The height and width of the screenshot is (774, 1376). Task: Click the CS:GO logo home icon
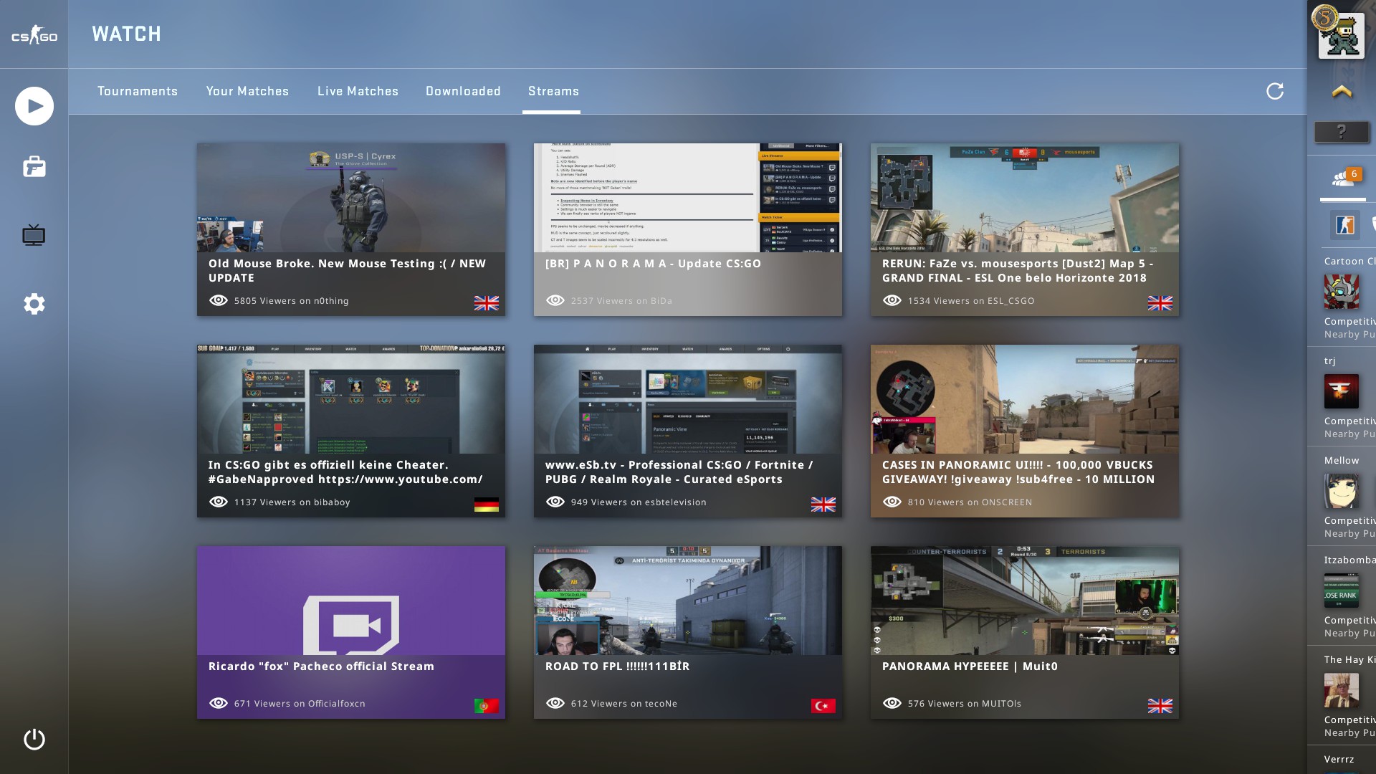point(34,35)
